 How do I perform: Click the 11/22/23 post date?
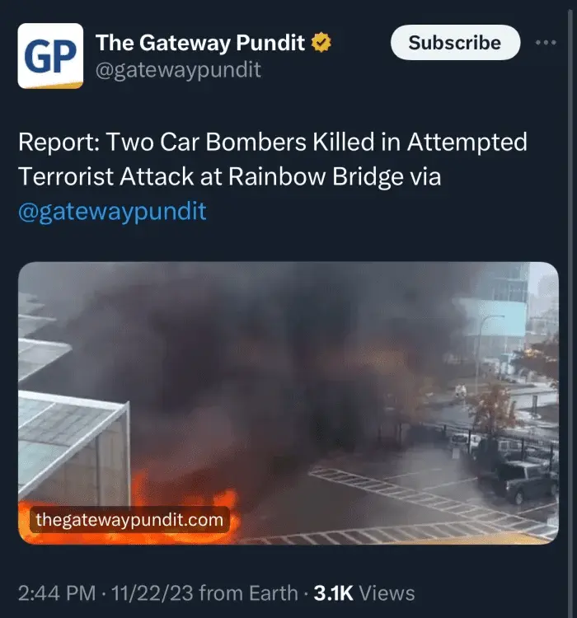pyautogui.click(x=152, y=592)
